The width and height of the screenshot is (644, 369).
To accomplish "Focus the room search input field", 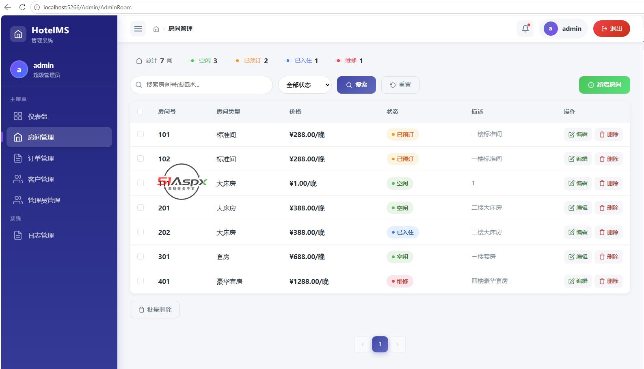I will point(201,85).
